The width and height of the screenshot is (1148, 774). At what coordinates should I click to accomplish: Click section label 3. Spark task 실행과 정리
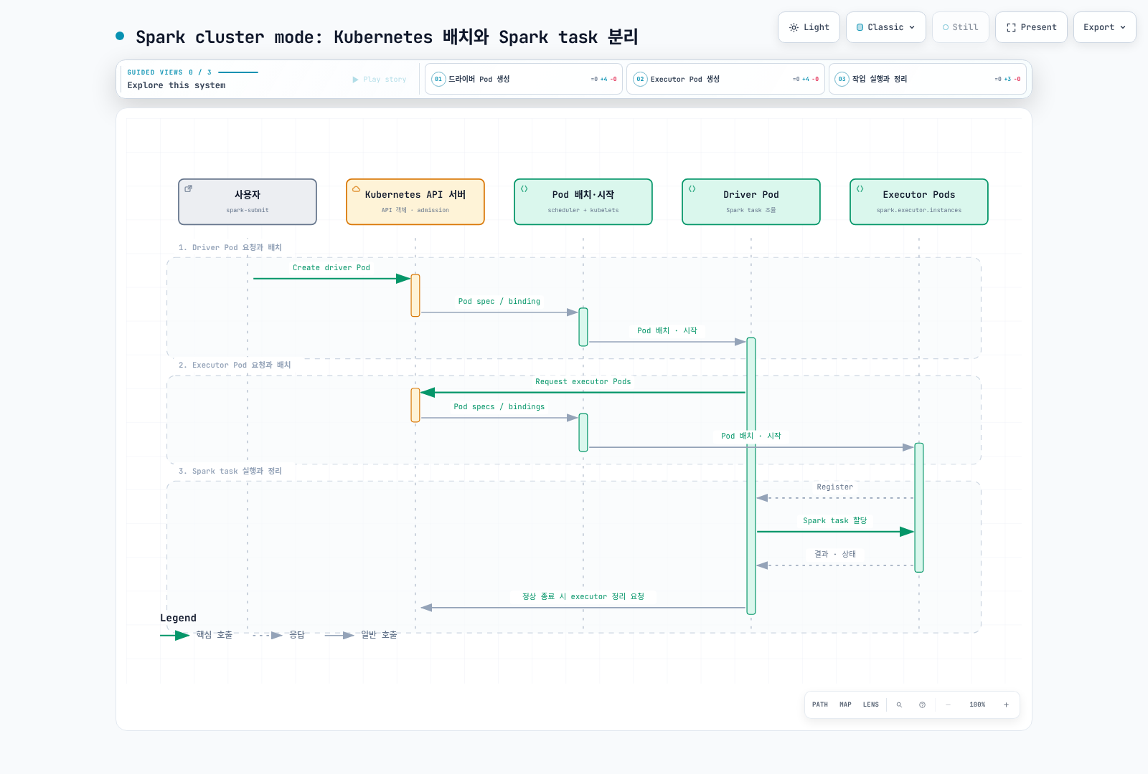pos(230,471)
